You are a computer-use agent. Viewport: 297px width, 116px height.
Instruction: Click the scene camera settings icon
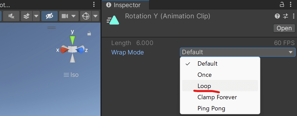(x=65, y=16)
